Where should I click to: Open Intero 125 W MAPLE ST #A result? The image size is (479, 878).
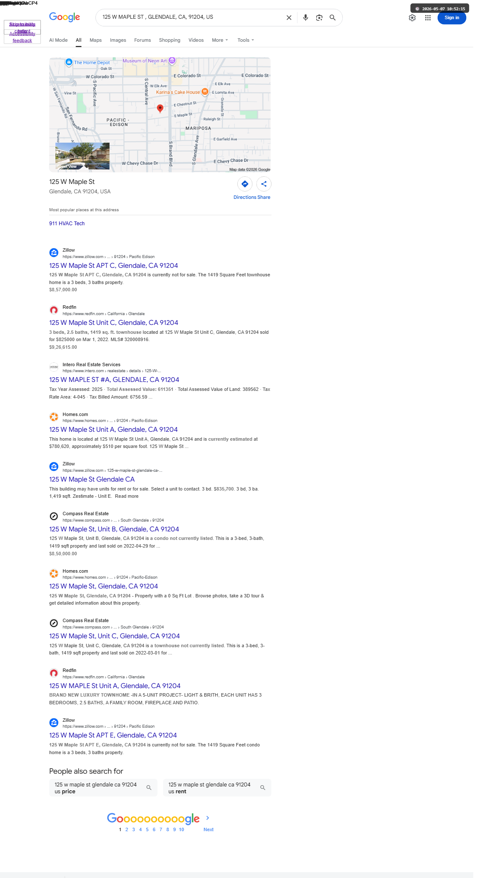click(114, 380)
